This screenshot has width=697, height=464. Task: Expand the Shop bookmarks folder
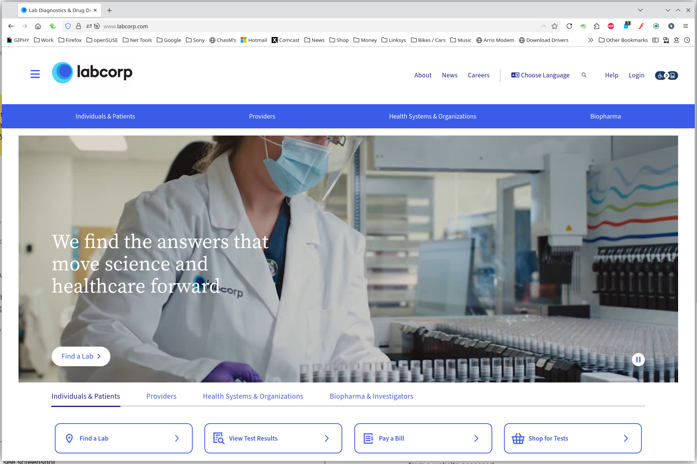pos(339,40)
